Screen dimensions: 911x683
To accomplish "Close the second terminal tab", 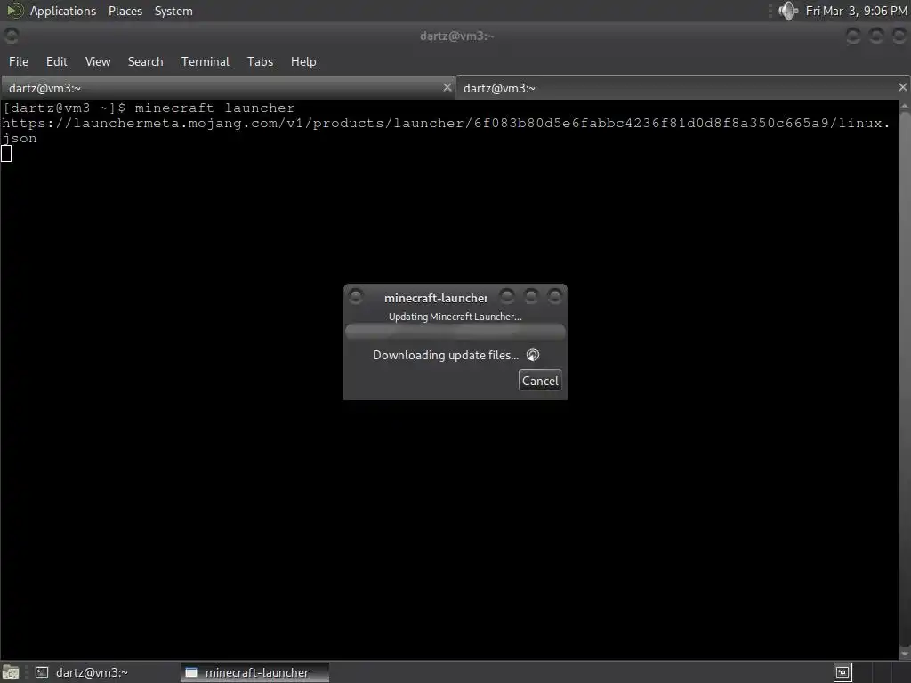I will coord(902,88).
